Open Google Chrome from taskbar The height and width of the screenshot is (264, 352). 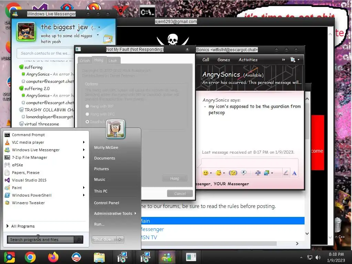pos(30,257)
